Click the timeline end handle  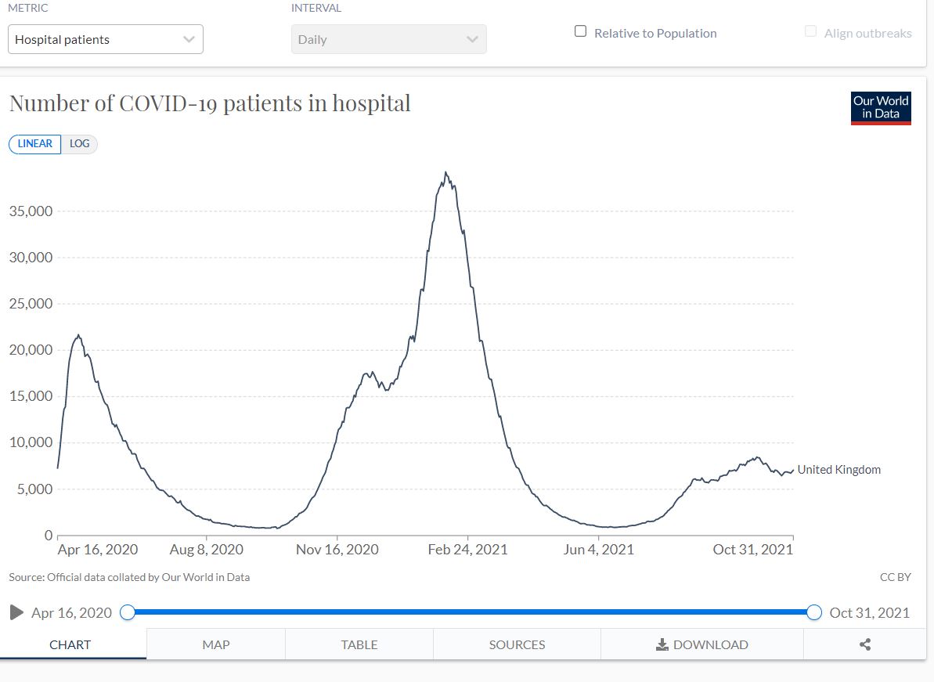[814, 612]
